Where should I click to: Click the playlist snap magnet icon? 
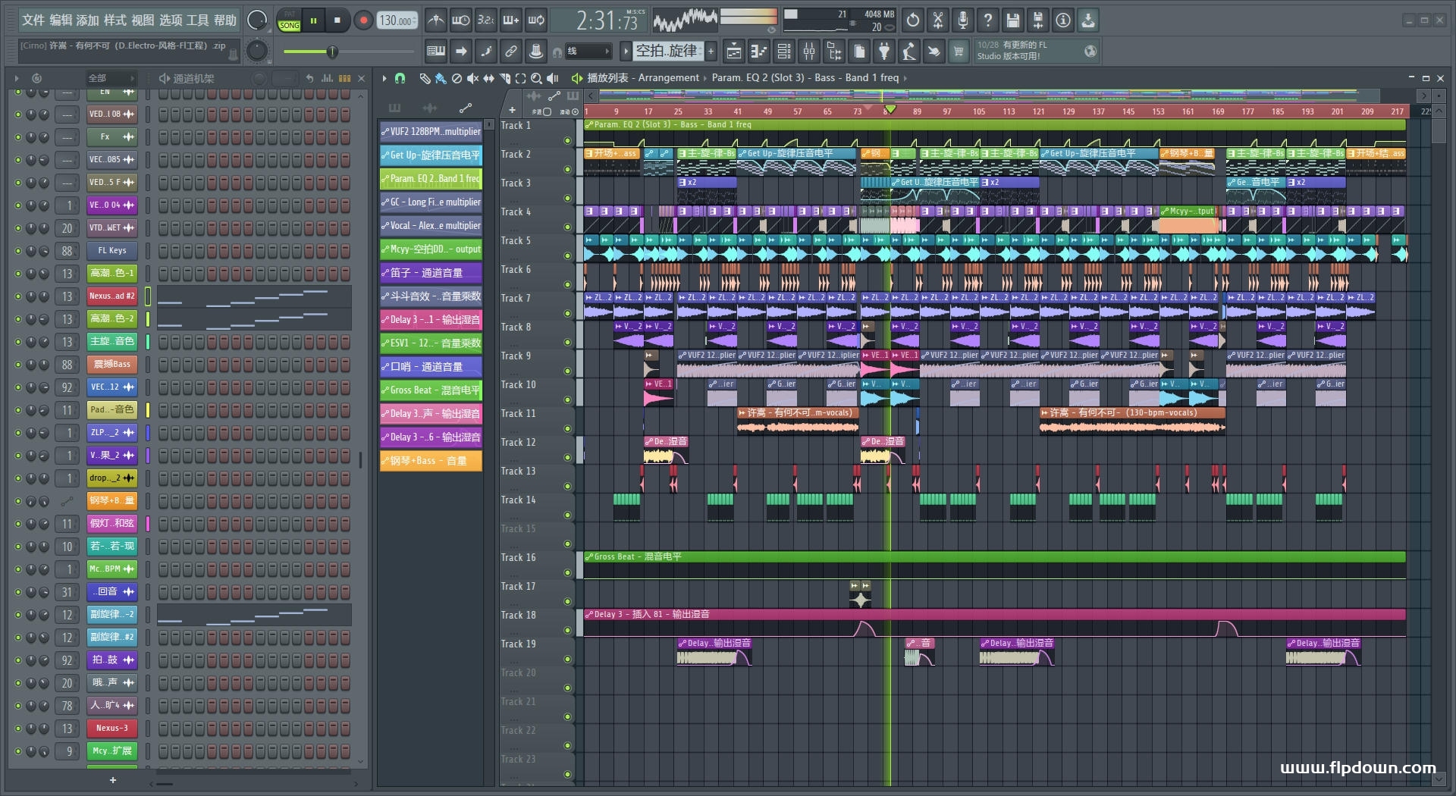point(400,78)
